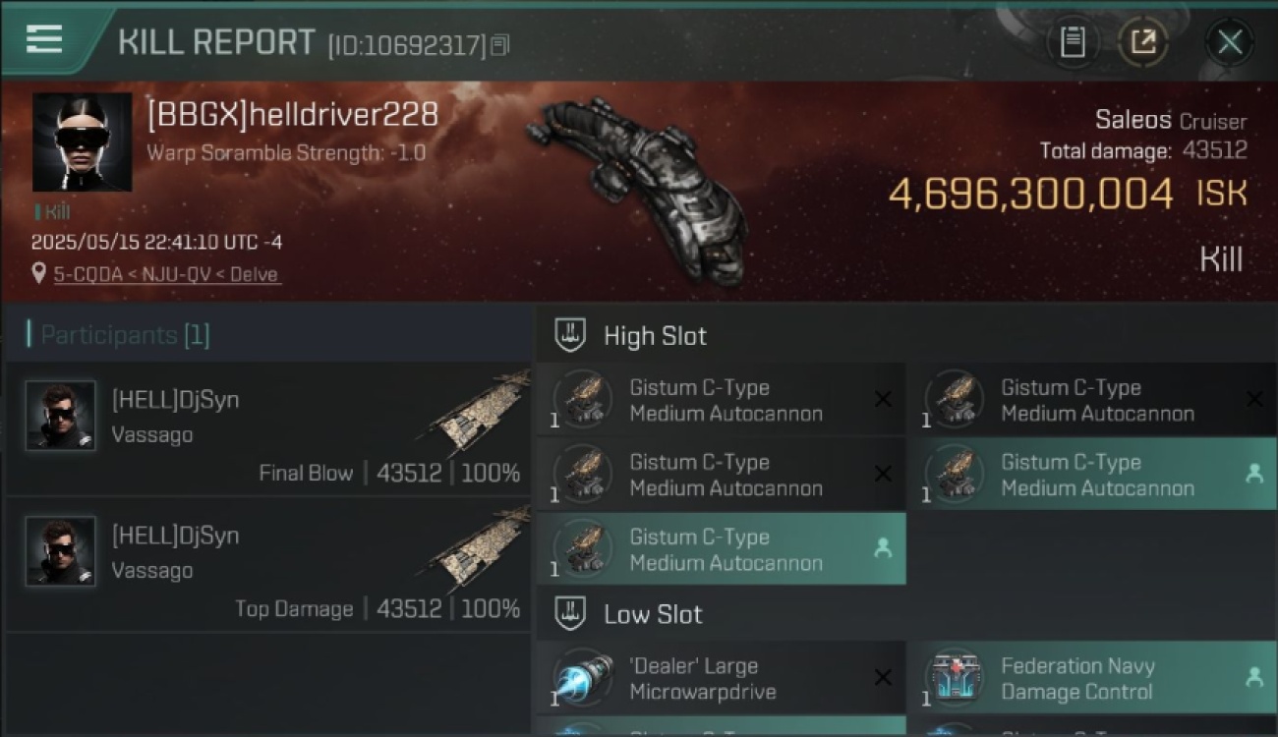Open the Top Damage DjSyn portrait
The image size is (1278, 737).
(61, 551)
